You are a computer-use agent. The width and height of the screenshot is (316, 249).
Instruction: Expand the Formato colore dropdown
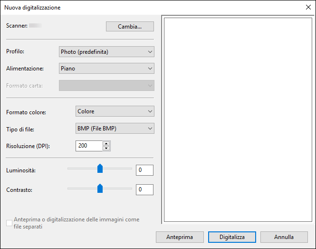115,111
